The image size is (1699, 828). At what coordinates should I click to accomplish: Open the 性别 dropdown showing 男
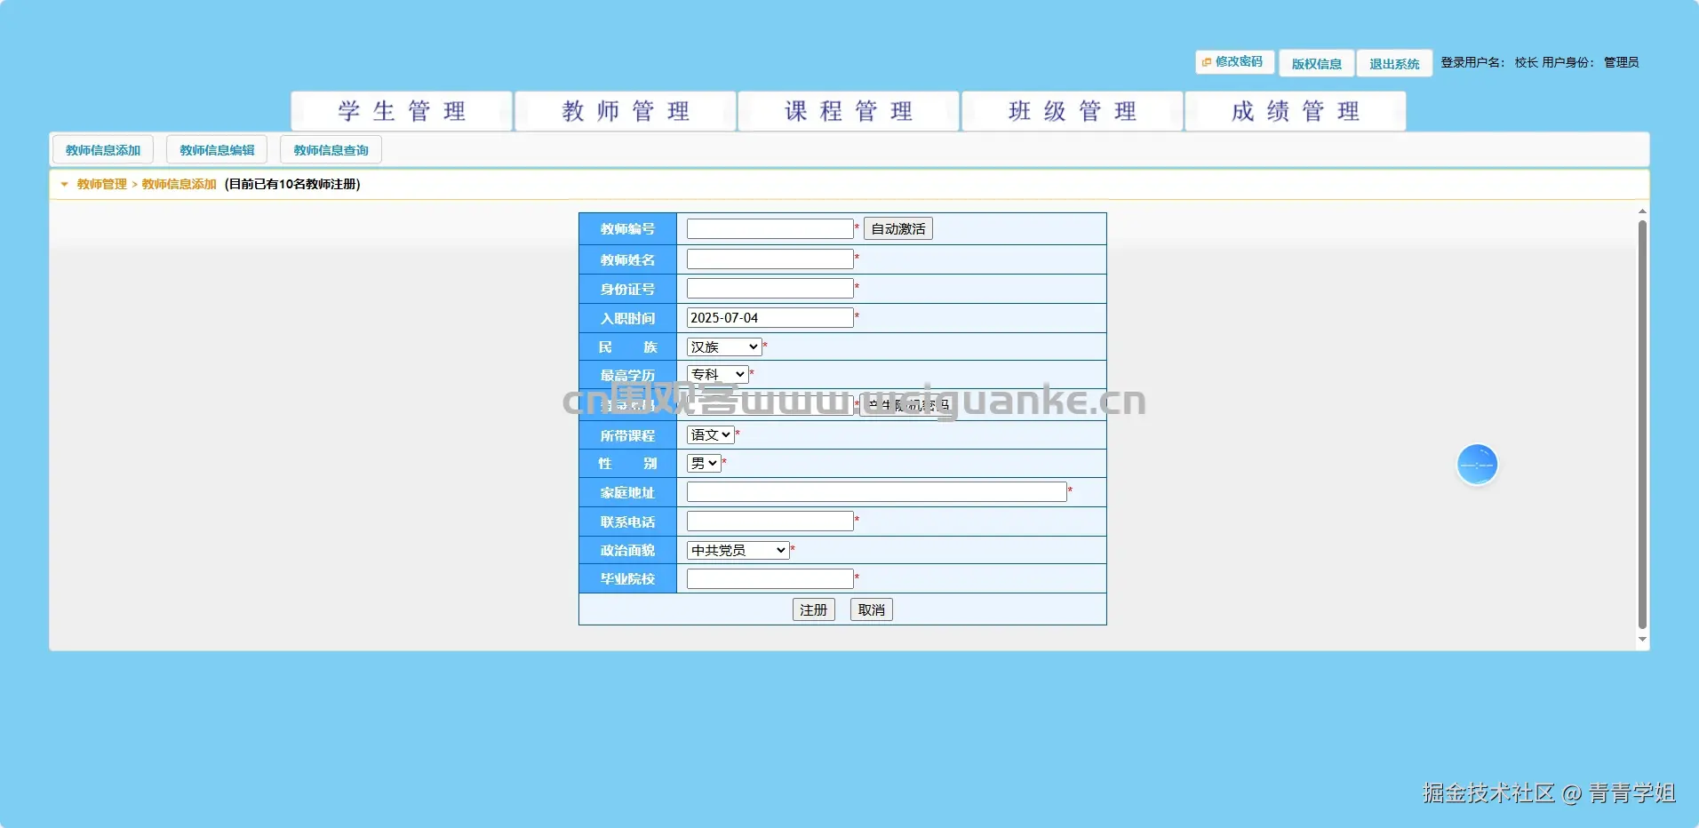tap(704, 463)
